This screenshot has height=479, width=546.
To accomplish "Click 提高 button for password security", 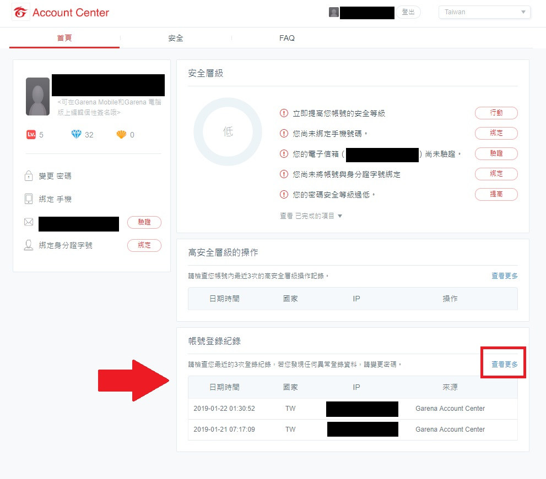I will pyautogui.click(x=496, y=194).
